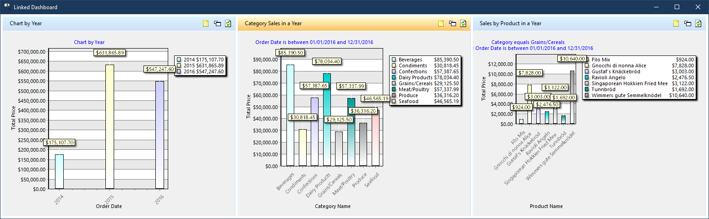Select the Beverages bar in category chart
The image size is (709, 219).
point(291,115)
